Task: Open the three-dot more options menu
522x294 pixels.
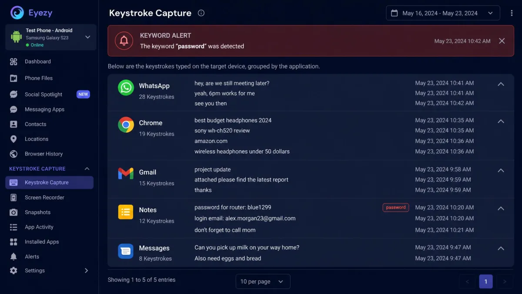Action: point(512,13)
